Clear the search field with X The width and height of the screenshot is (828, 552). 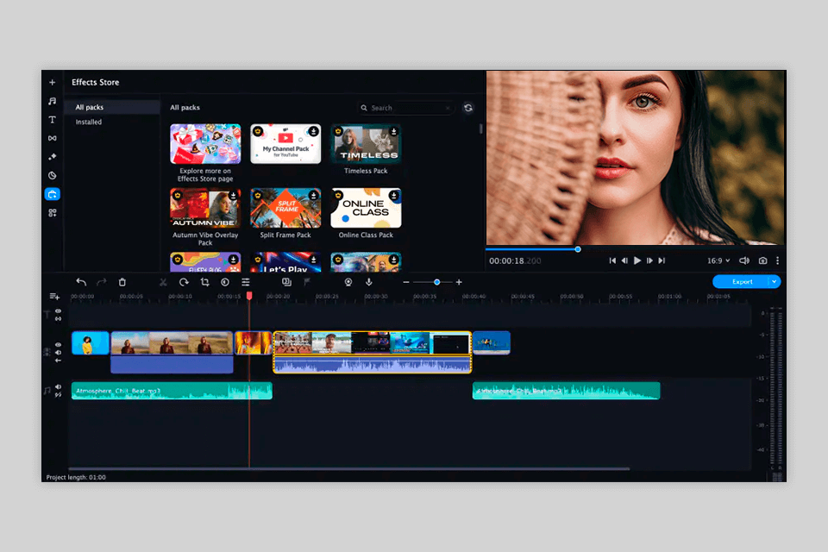click(448, 108)
